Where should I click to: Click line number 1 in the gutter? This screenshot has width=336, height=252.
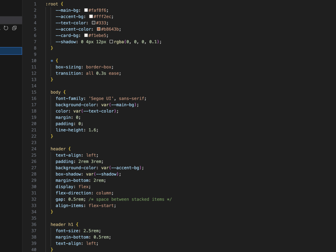[35, 4]
